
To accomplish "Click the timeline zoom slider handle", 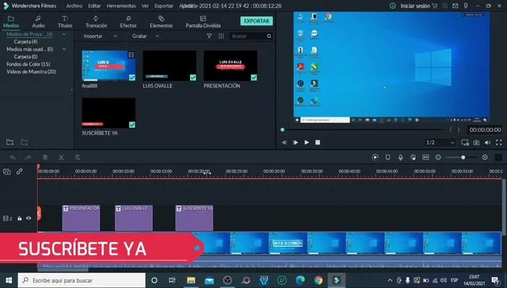I will [x=463, y=157].
